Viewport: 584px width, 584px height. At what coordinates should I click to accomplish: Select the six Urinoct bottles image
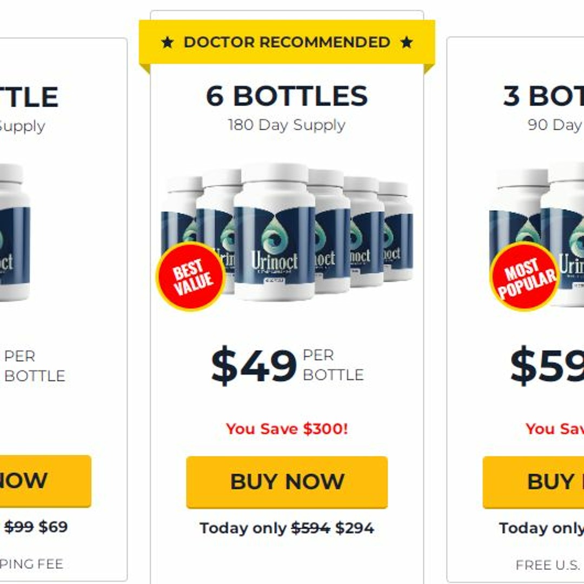click(287, 232)
